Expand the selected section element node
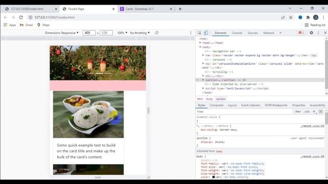 (x=203, y=80)
